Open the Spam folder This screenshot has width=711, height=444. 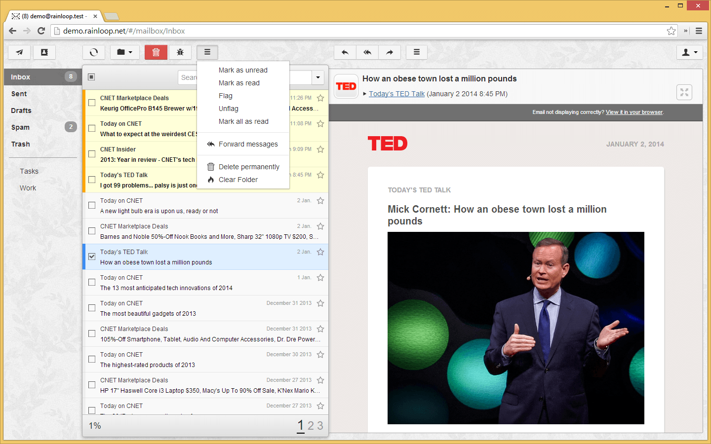coord(42,127)
